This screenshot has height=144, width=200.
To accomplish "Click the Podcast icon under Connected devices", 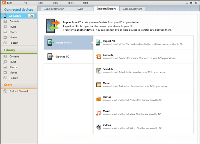I will coord(5,43).
